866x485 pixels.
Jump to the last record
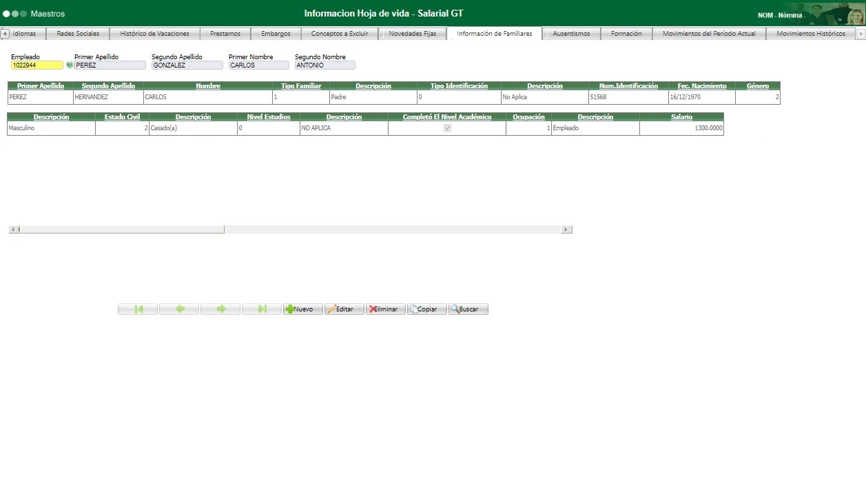point(262,309)
